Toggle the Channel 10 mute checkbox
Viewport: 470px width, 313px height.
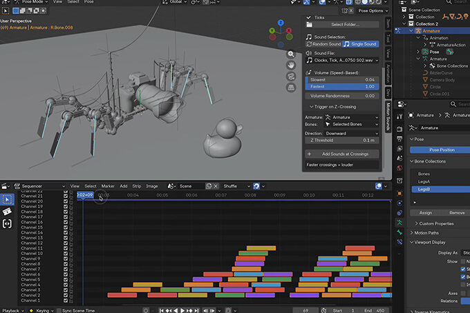coord(66,253)
